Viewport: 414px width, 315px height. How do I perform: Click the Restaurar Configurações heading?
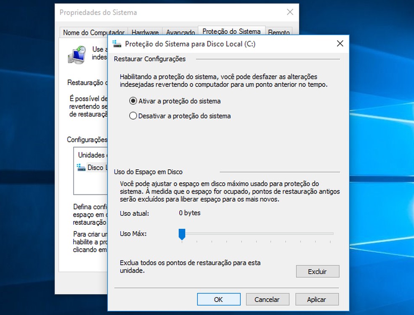150,59
